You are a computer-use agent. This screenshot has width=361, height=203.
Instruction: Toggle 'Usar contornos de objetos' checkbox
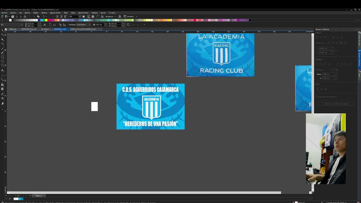coord(317,97)
